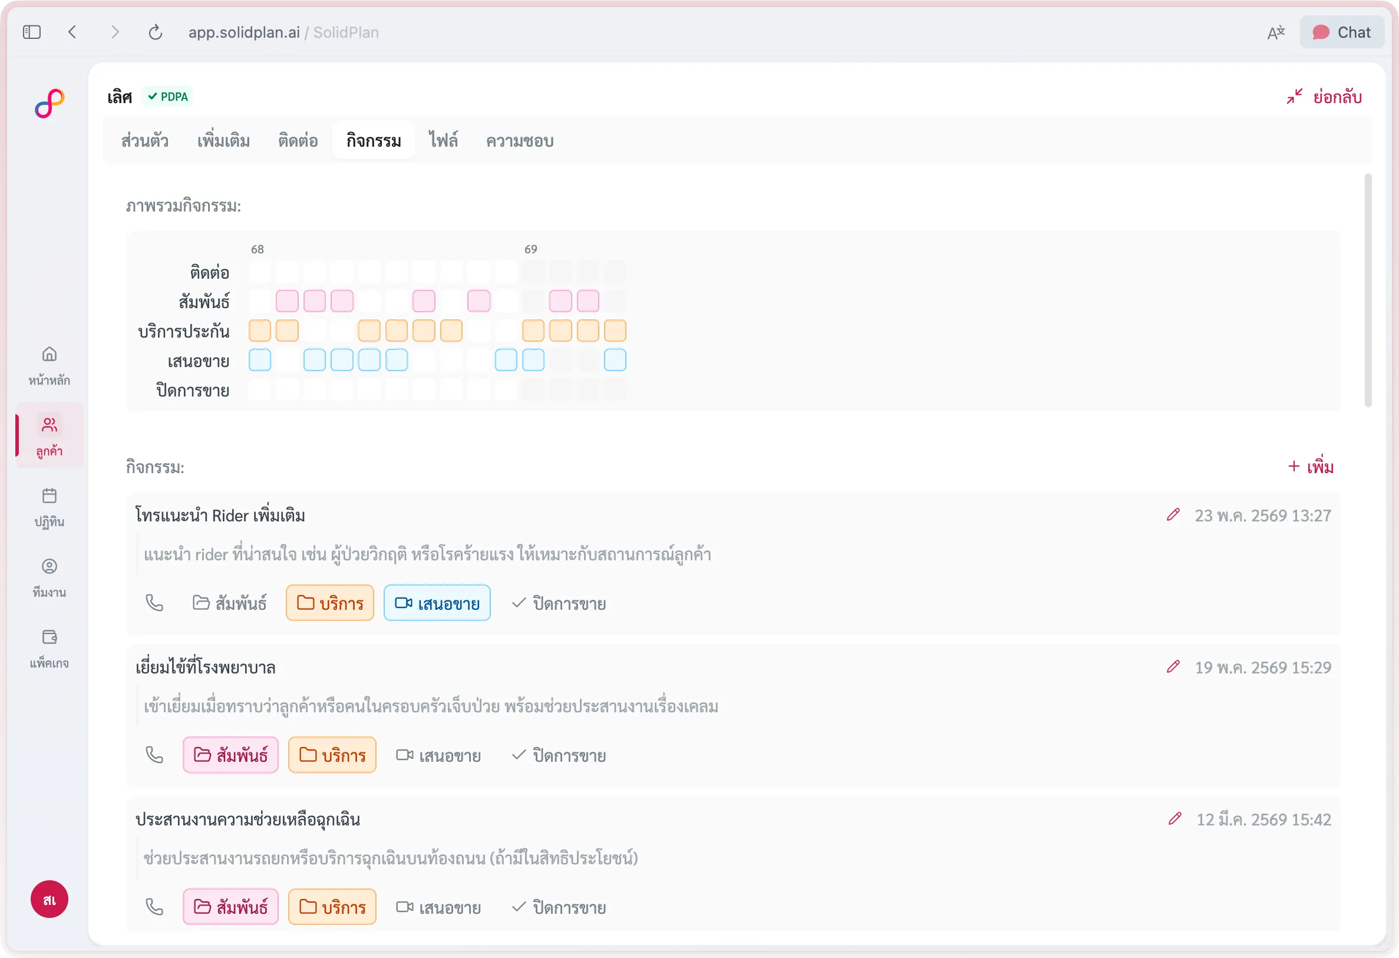The image size is (1399, 958).
Task: Switch to the ความชอบ tab
Action: pyautogui.click(x=520, y=140)
